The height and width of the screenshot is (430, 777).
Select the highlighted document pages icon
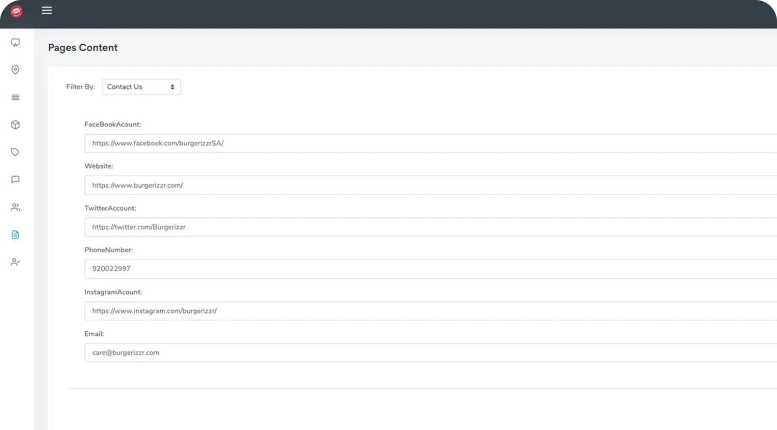coord(15,235)
